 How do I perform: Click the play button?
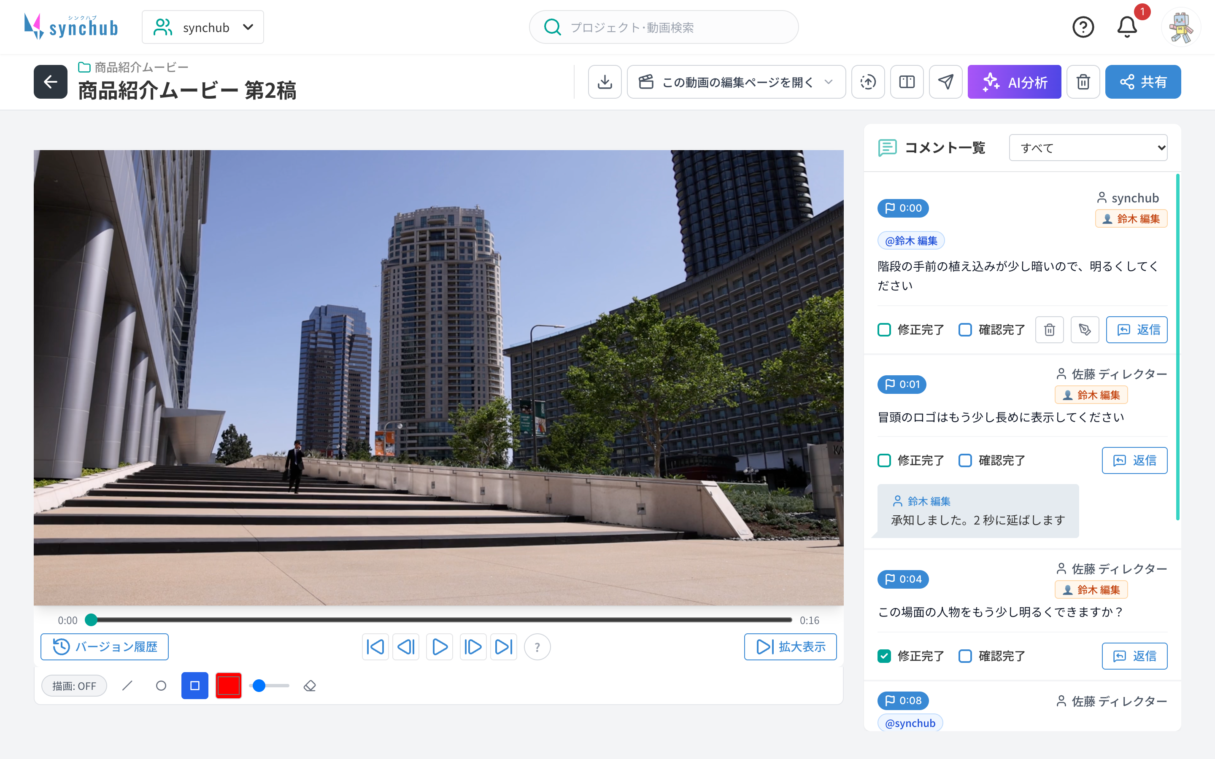[x=439, y=647]
